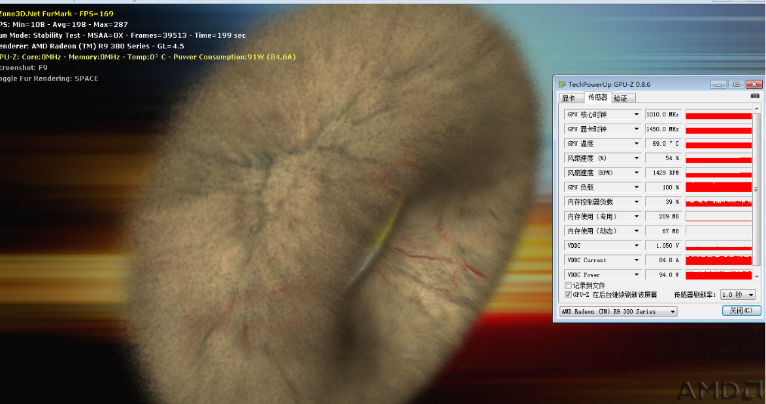The height and width of the screenshot is (404, 766).
Task: Click the 'Toggle Fur Rendering: SPACE' line
Action: [49, 78]
